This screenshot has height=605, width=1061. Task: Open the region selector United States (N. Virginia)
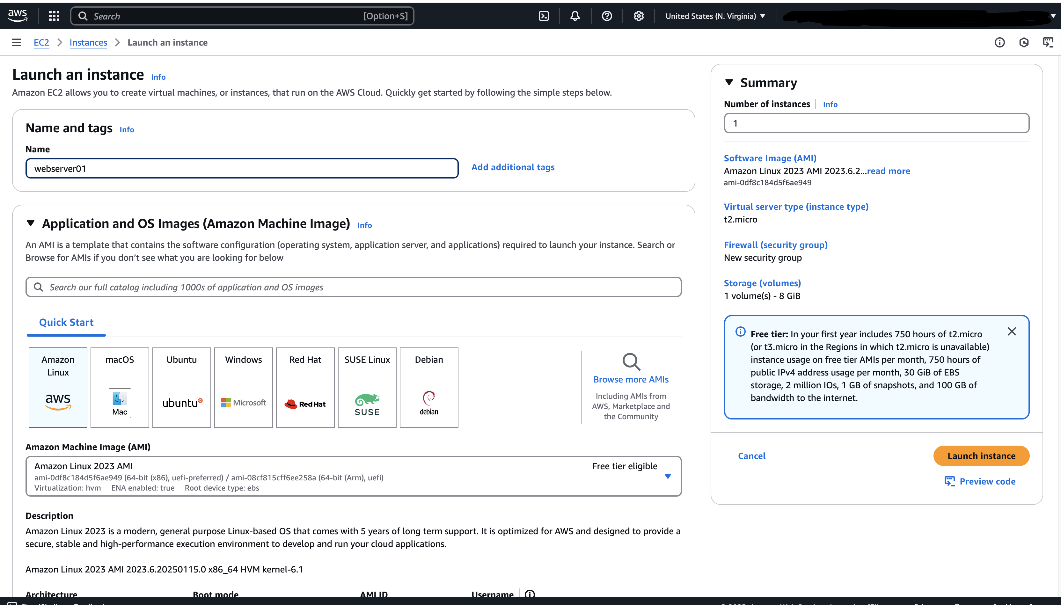[715, 16]
